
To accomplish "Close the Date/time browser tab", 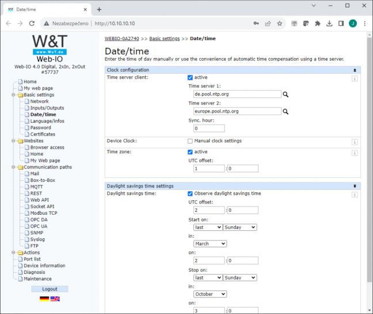I will point(85,10).
